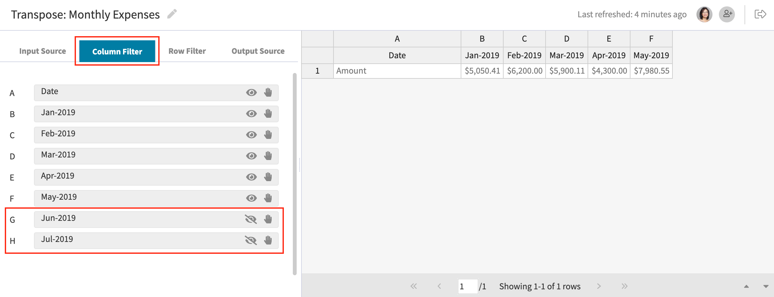Select the Input Source tab
This screenshot has width=774, height=297.
[43, 51]
